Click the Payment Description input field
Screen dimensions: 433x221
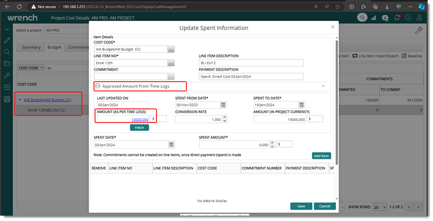coord(250,77)
